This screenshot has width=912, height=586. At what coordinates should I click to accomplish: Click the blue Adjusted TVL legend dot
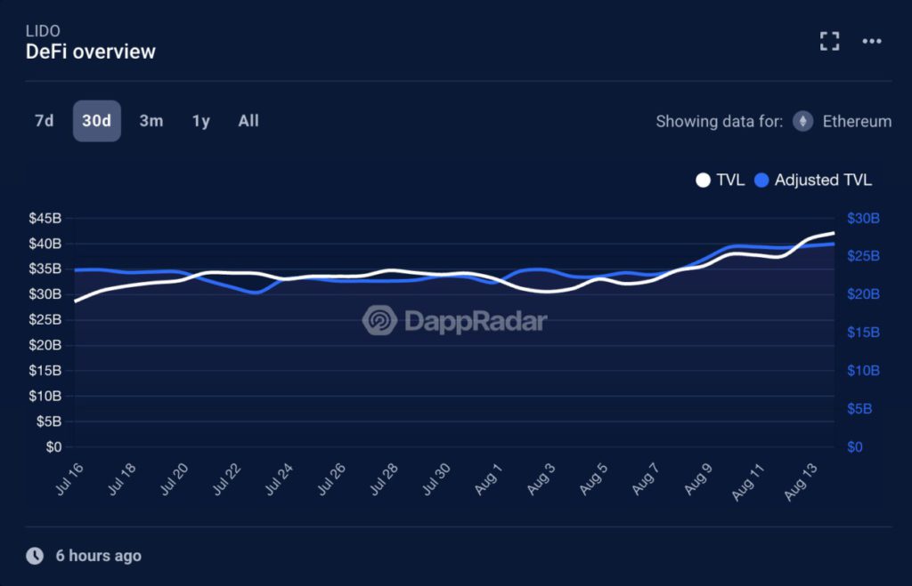761,180
